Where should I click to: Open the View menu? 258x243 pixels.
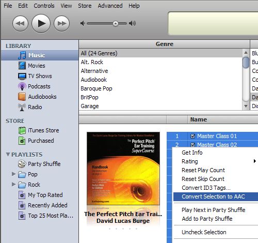[x=66, y=6]
